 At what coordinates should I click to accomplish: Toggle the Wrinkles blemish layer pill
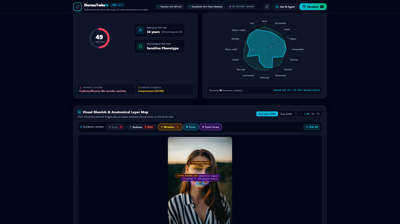point(170,127)
